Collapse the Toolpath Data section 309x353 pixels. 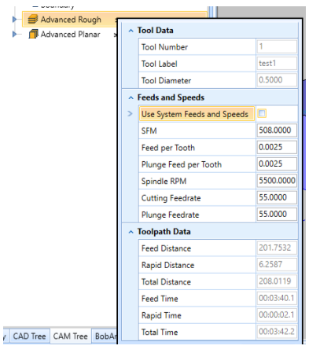pos(131,232)
